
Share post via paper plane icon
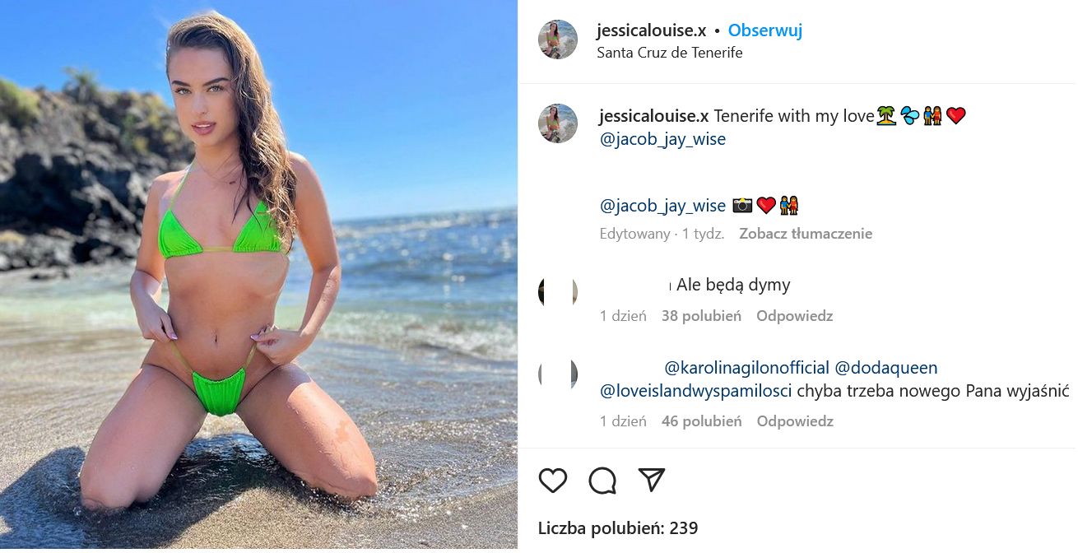651,480
